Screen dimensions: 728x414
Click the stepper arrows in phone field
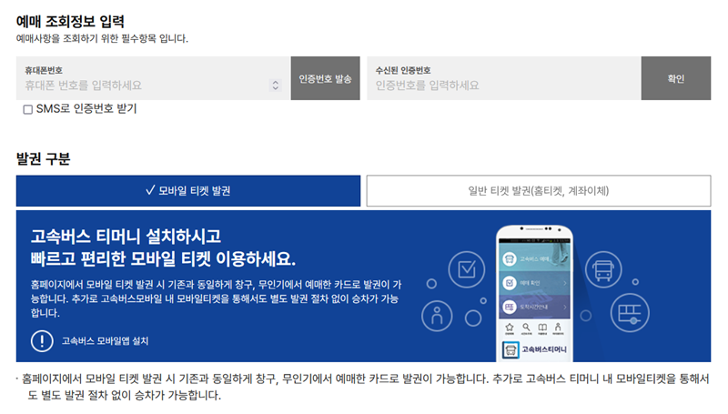pos(276,85)
